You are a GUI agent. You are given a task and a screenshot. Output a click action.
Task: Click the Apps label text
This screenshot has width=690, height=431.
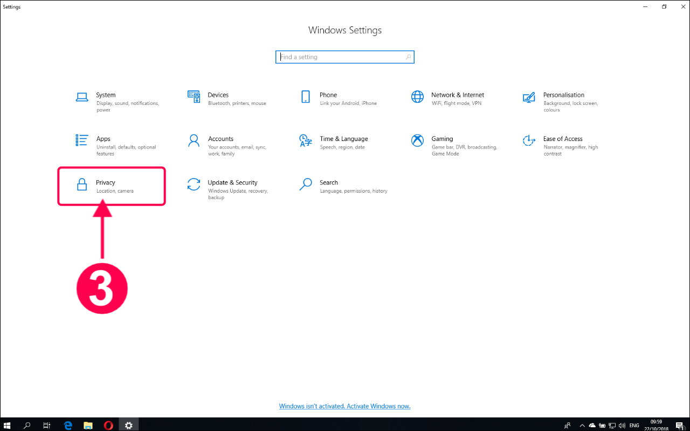pyautogui.click(x=103, y=139)
